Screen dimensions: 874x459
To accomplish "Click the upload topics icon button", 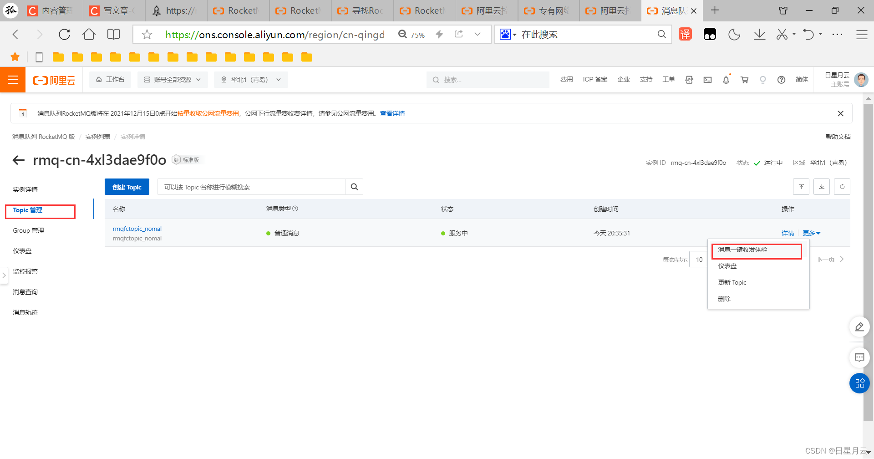I will tap(801, 187).
